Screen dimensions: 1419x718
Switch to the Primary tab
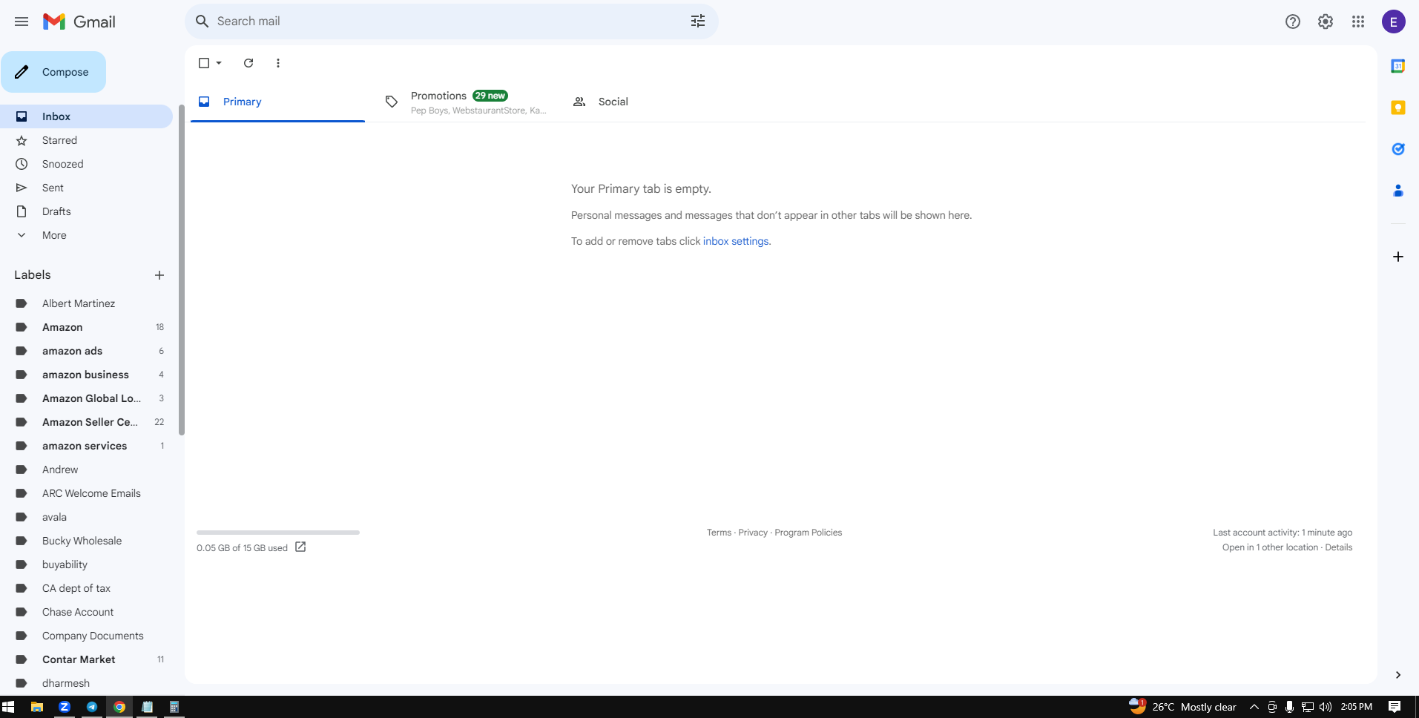(x=277, y=102)
